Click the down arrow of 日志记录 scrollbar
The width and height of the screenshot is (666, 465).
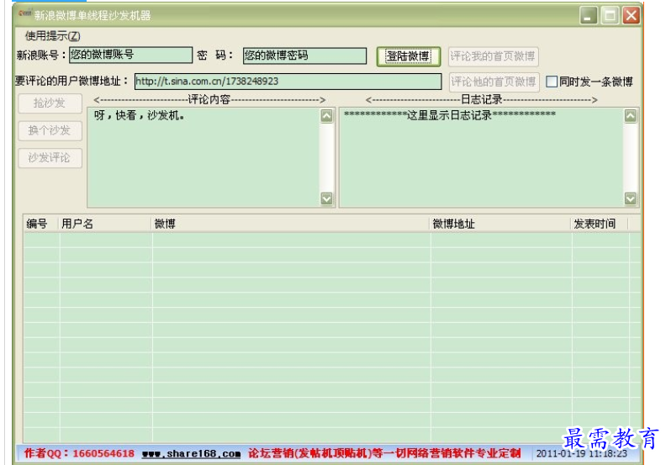631,198
